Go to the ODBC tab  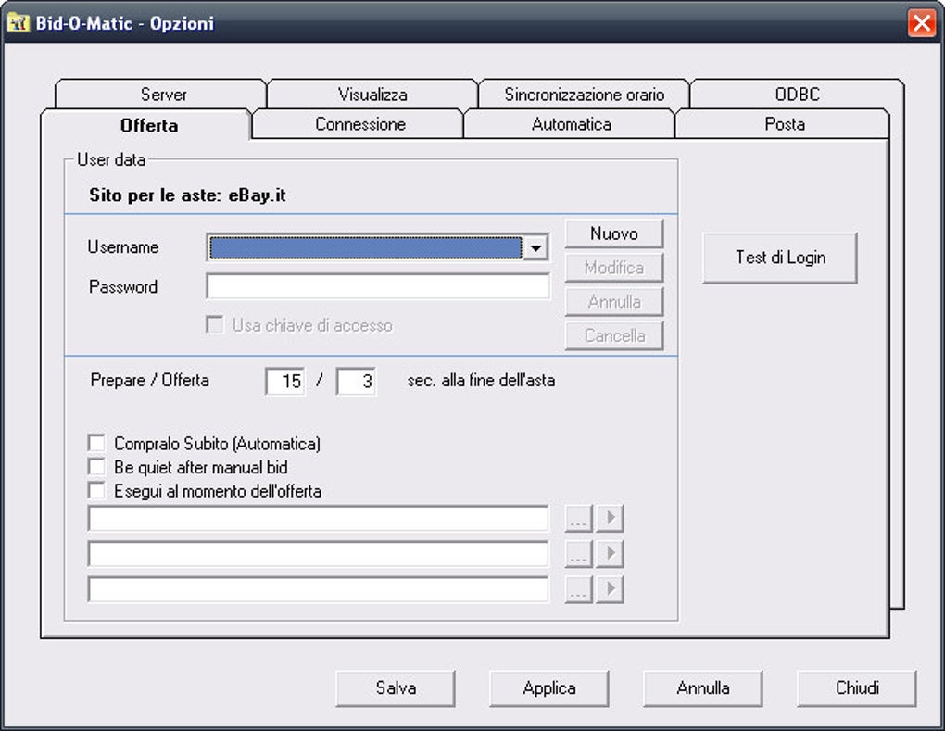pyautogui.click(x=797, y=94)
